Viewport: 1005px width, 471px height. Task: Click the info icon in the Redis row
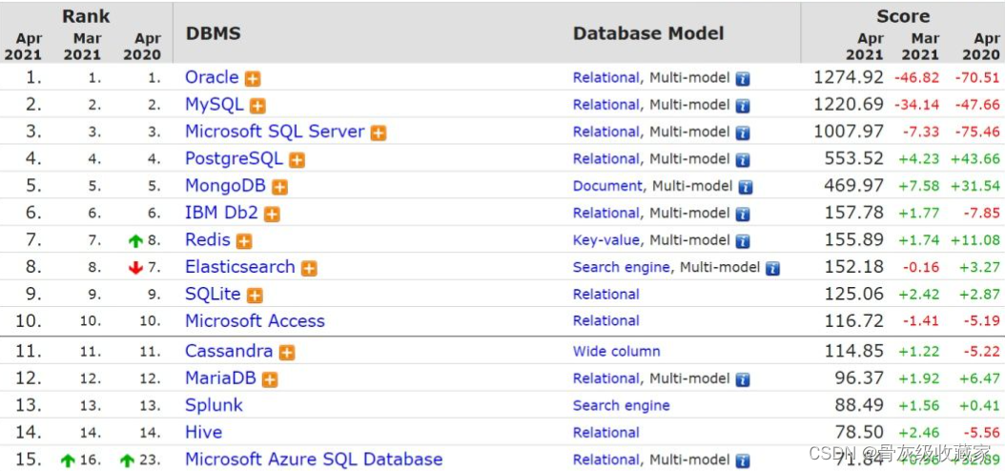pyautogui.click(x=743, y=241)
